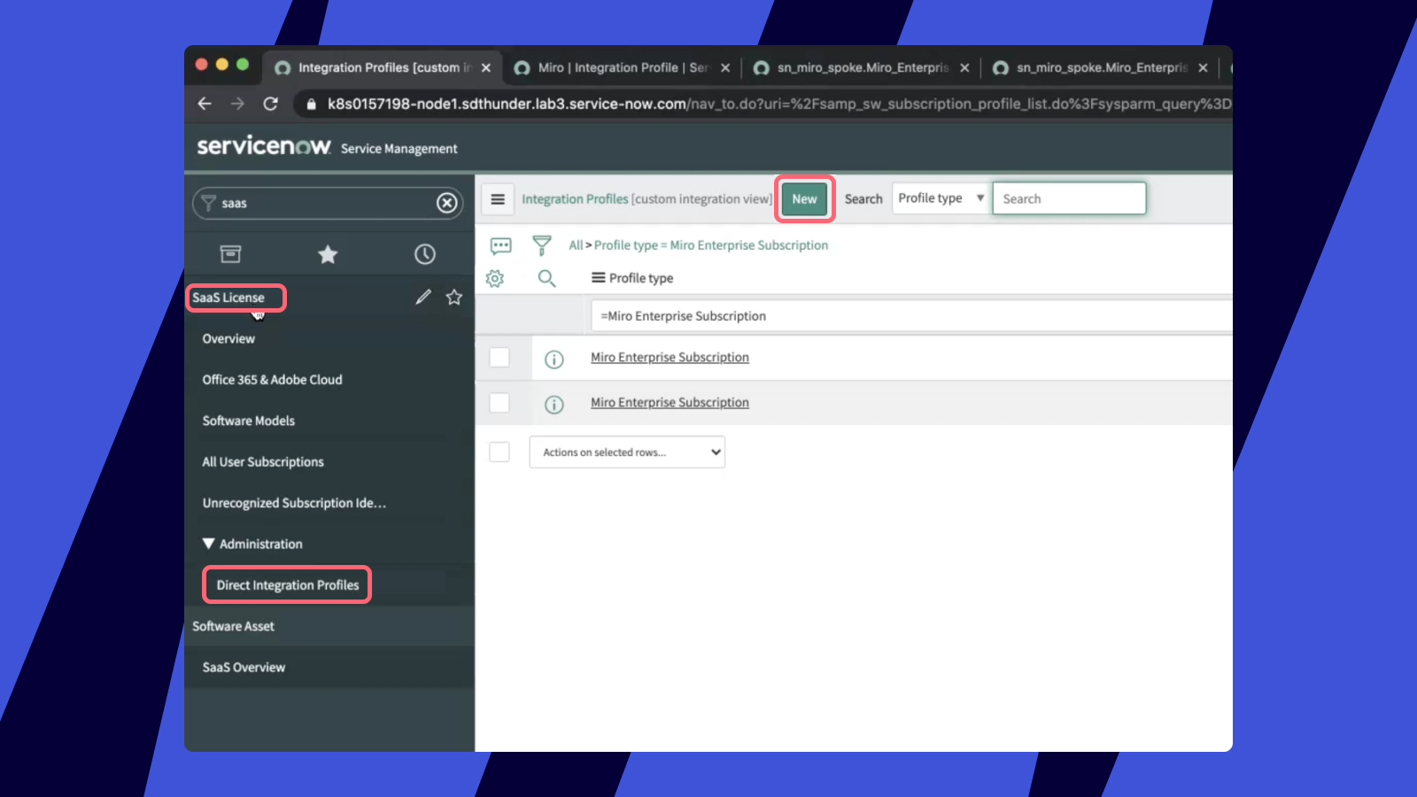
Task: Check the second Miro Enterprise Subscription row
Action: pos(499,402)
